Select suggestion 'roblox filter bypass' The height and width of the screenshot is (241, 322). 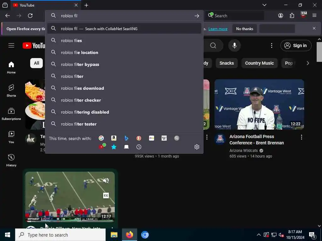tap(124, 64)
